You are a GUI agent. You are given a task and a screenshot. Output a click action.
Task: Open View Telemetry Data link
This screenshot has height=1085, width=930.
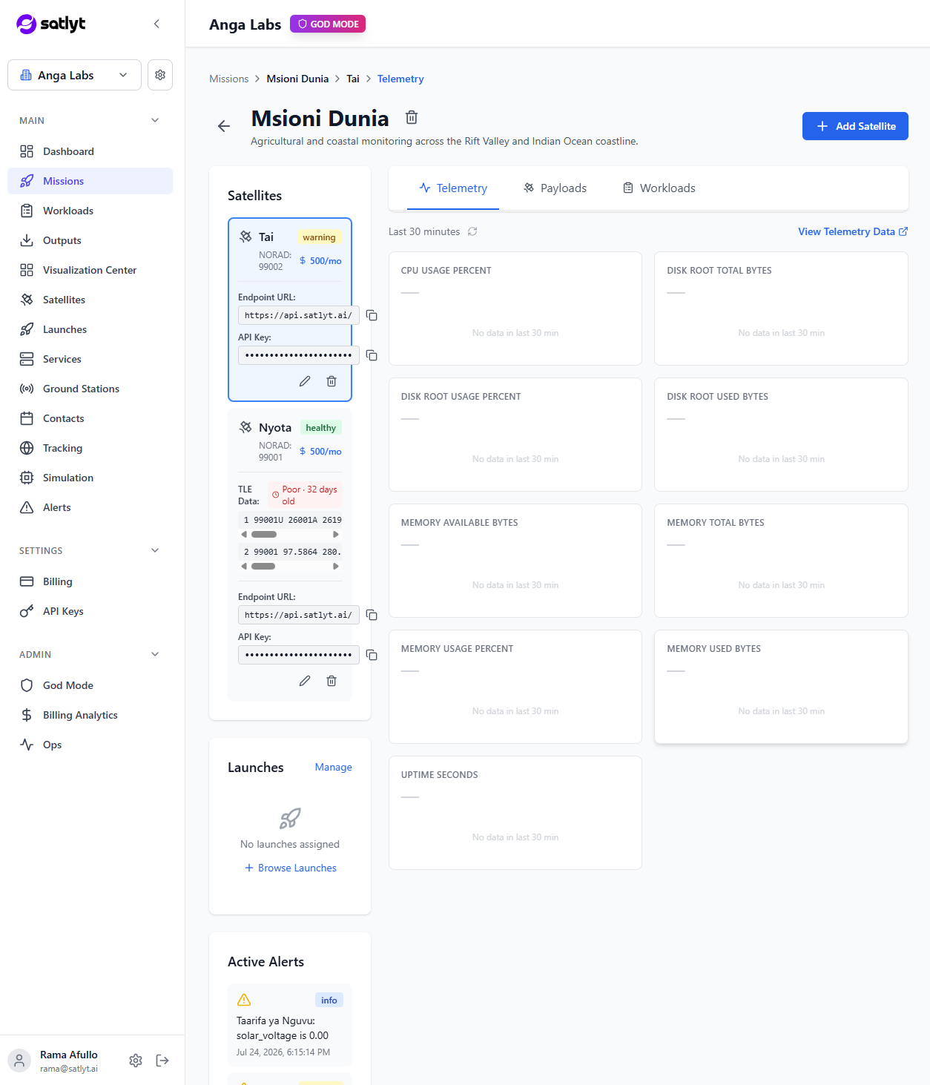coord(853,231)
